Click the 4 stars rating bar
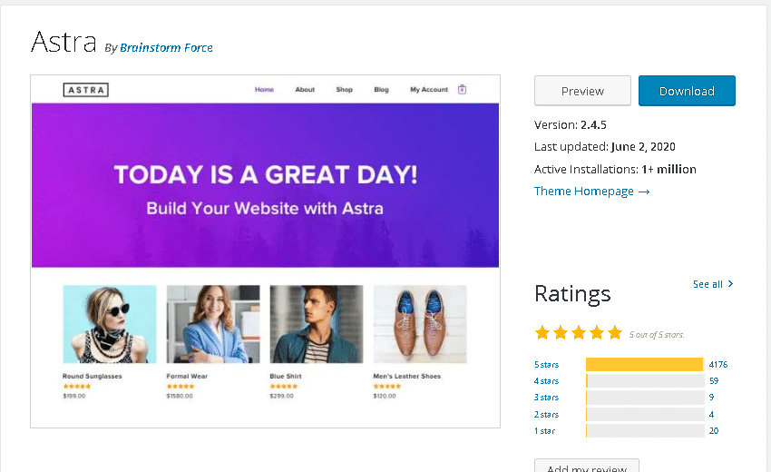The width and height of the screenshot is (771, 472). coord(645,381)
